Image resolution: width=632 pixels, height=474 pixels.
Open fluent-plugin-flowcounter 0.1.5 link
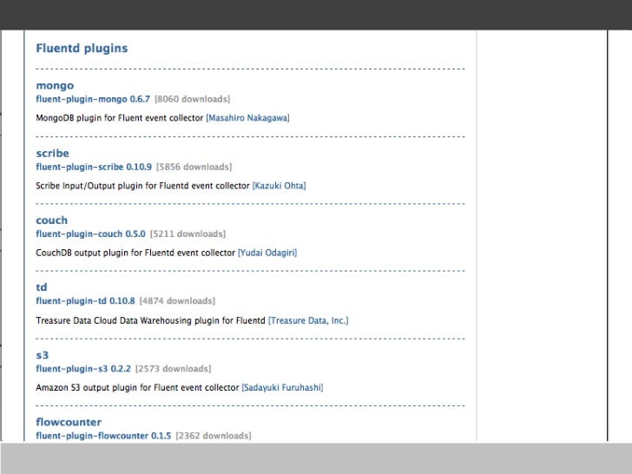tap(103, 436)
